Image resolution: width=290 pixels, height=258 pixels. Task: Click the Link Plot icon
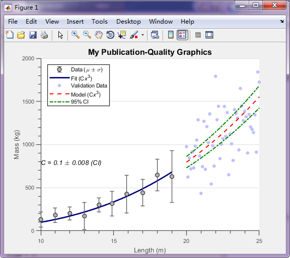[x=155, y=35]
